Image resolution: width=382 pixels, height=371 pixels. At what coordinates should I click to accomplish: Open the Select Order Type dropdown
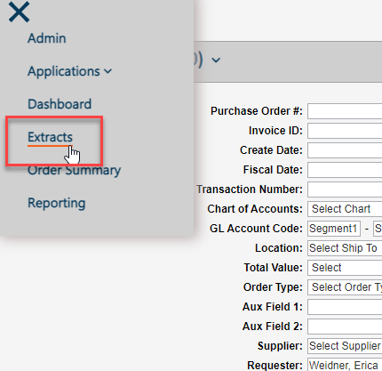(345, 287)
